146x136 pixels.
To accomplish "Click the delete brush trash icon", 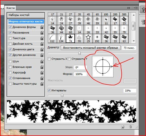I will (x=130, y=127).
